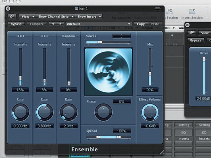Open the MIDI dropdown in background window
Image resolution: width=211 pixels, height=158 pixels.
coord(169,28)
